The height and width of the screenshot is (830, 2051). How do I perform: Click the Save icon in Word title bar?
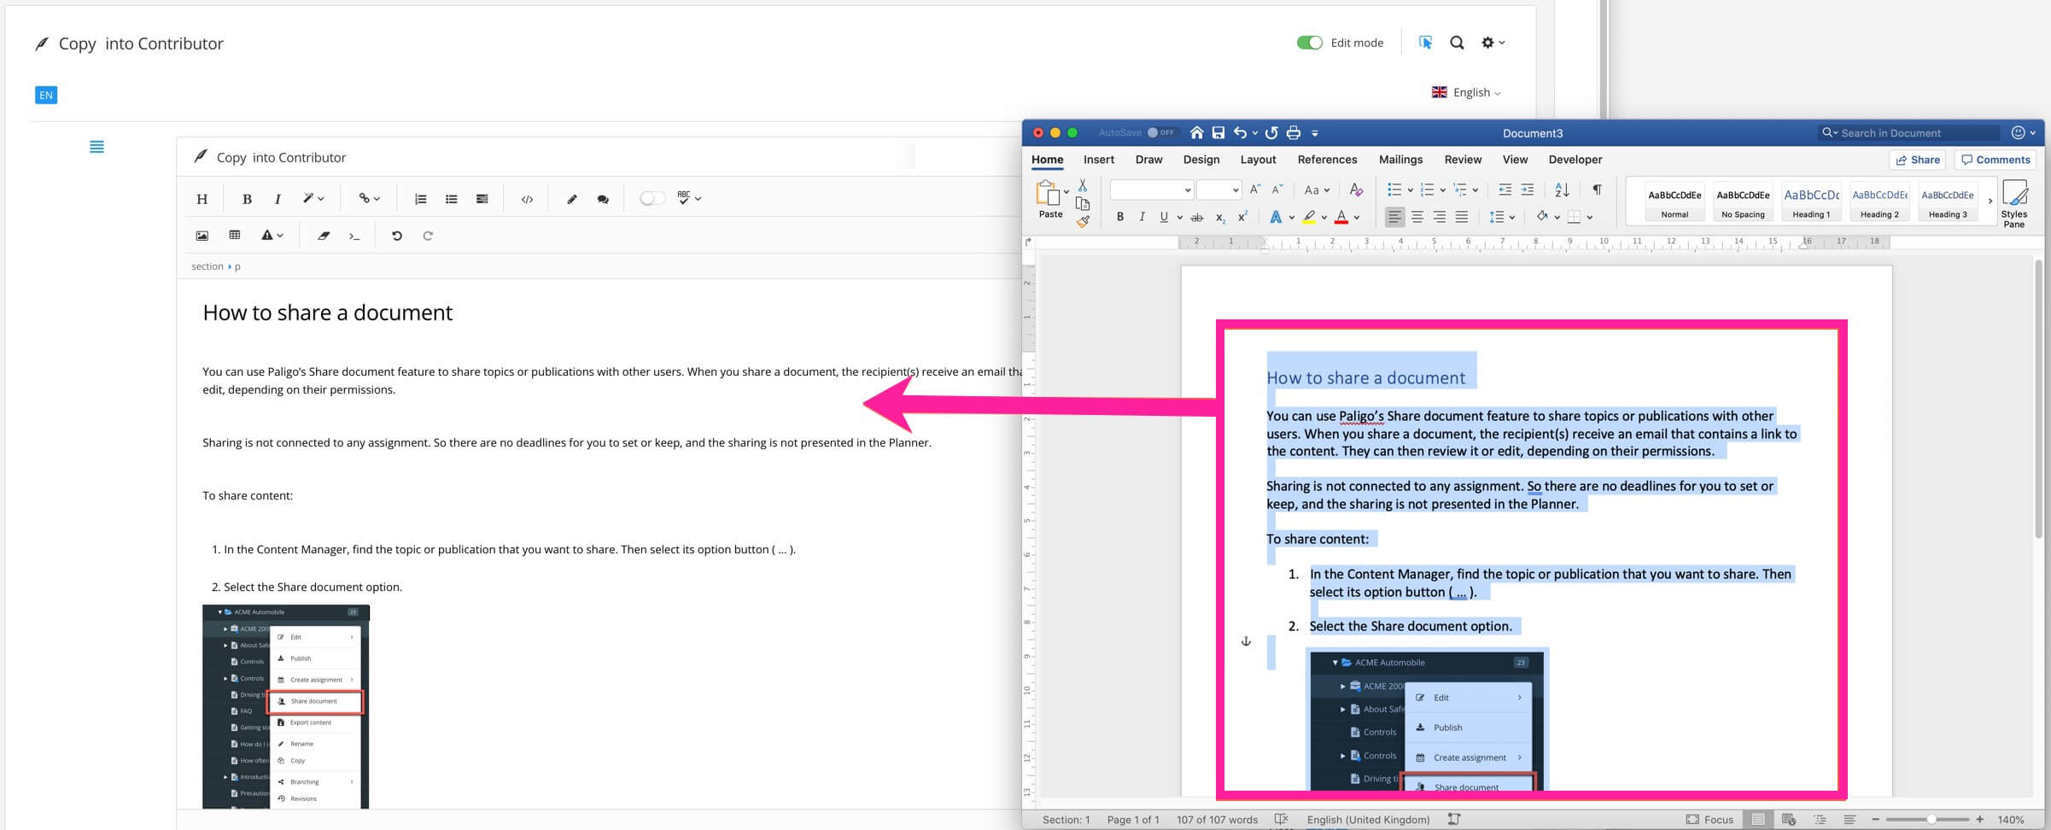pos(1218,132)
